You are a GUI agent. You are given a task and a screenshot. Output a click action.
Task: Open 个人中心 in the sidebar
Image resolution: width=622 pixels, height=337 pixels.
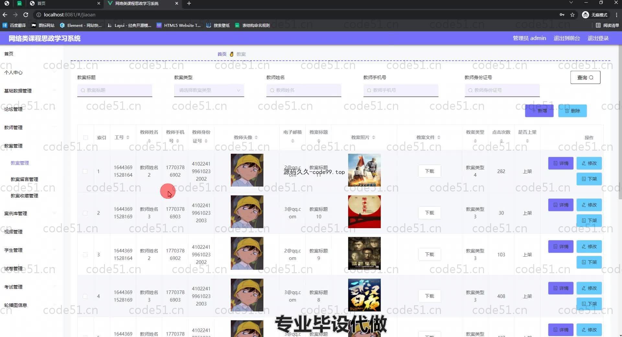[13, 73]
